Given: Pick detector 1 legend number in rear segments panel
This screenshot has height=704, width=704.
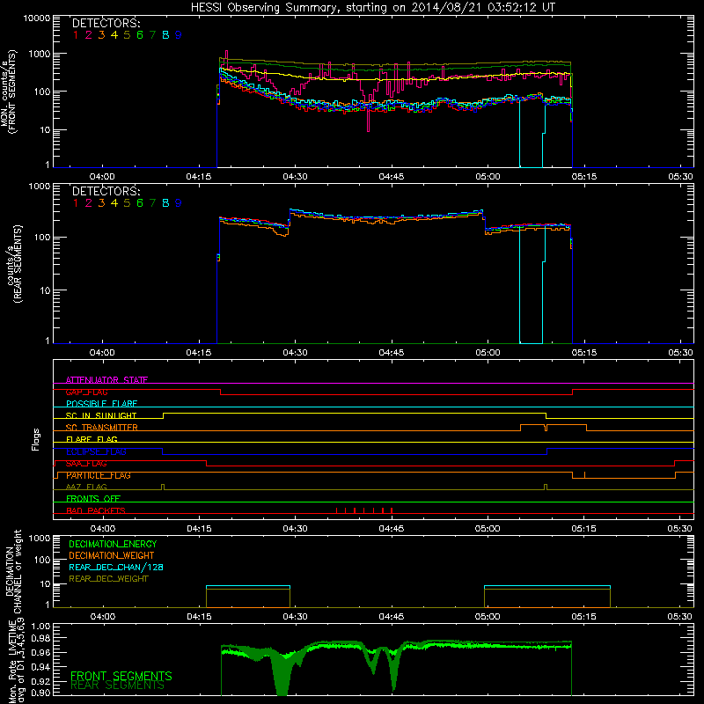Looking at the screenshot, I should coord(76,203).
